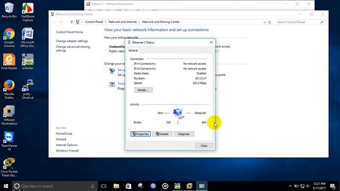This screenshot has width=340, height=191.
Task: Click the Network and Sharing Center breadcrumb
Action: point(160,22)
